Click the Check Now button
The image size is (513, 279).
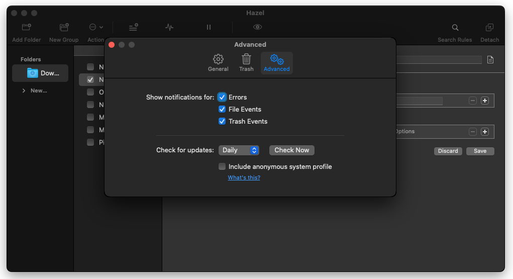(291, 150)
